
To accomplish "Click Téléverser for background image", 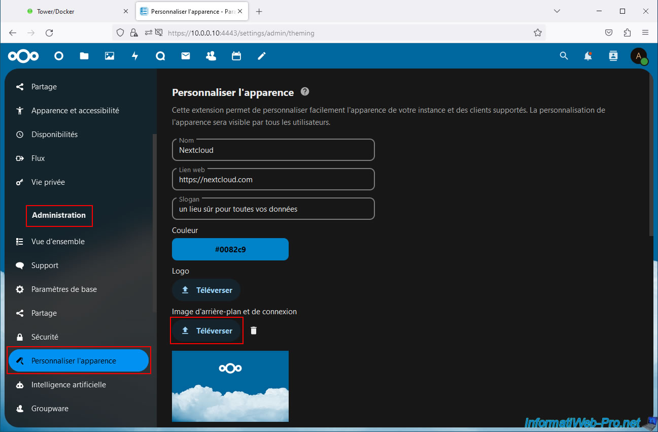I will point(206,330).
